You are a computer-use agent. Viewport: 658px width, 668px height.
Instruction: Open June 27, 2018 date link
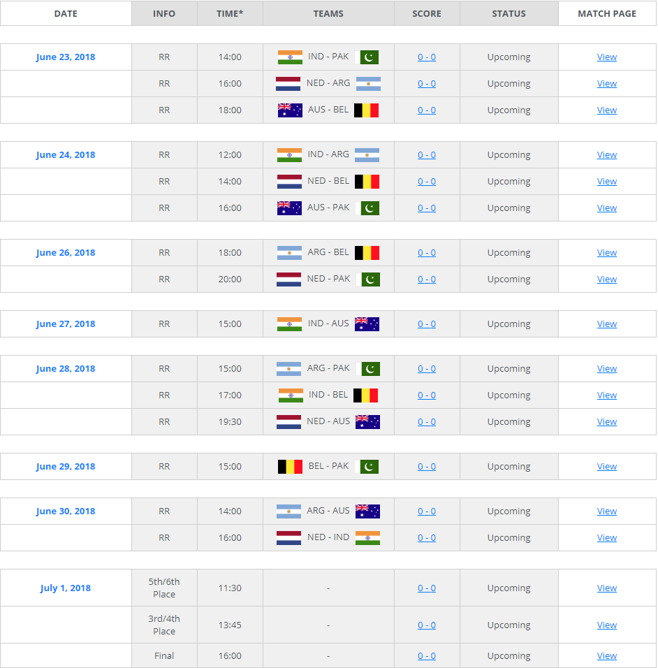click(x=66, y=324)
